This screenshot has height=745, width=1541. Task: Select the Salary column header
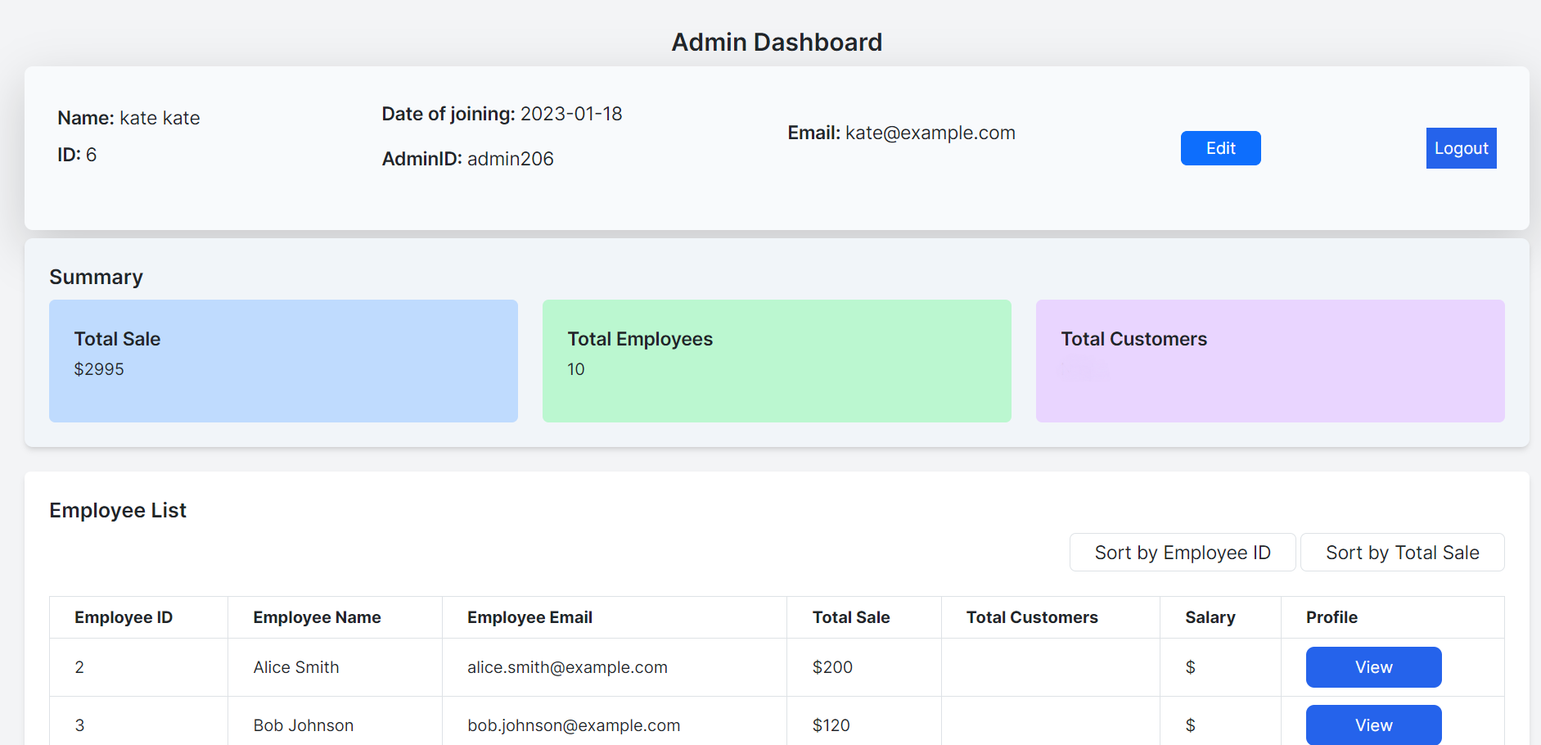[1210, 617]
